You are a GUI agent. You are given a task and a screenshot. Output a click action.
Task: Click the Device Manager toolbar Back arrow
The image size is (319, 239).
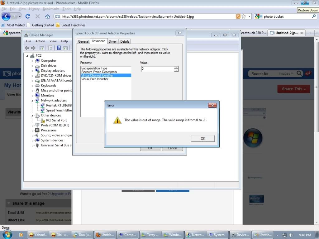pos(27,48)
